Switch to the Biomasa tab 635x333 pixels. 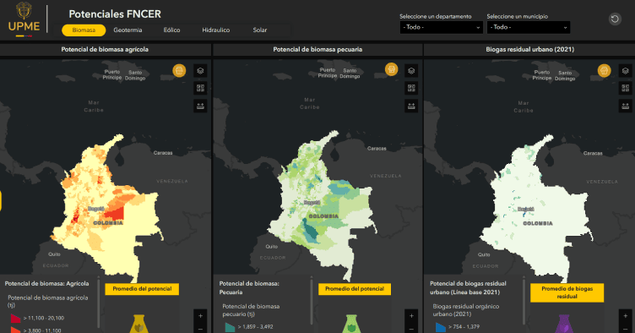click(x=84, y=30)
